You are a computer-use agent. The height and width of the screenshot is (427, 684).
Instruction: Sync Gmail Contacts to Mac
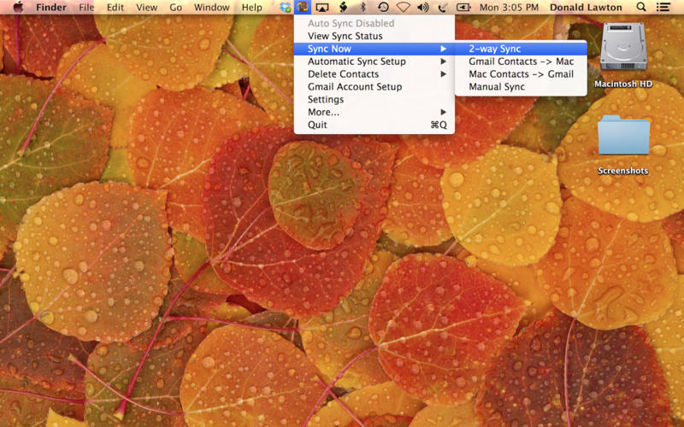coord(521,61)
